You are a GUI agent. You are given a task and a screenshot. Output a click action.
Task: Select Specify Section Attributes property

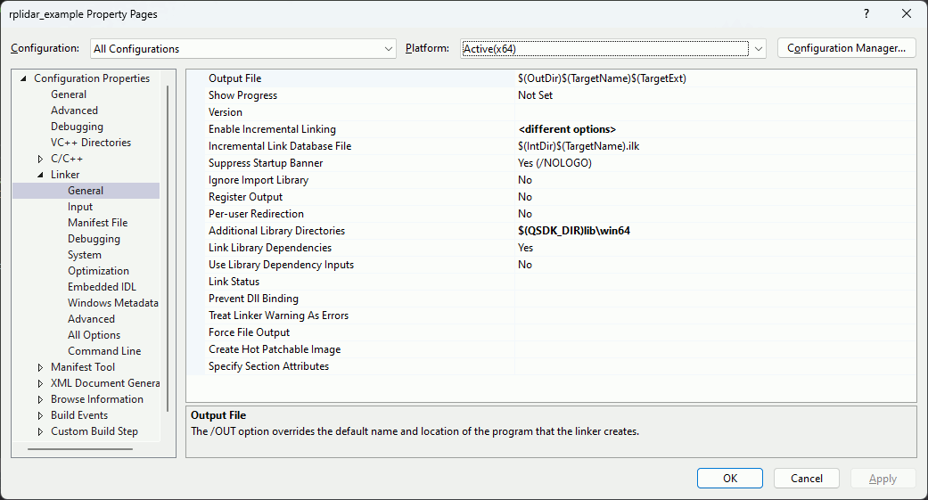pos(268,366)
